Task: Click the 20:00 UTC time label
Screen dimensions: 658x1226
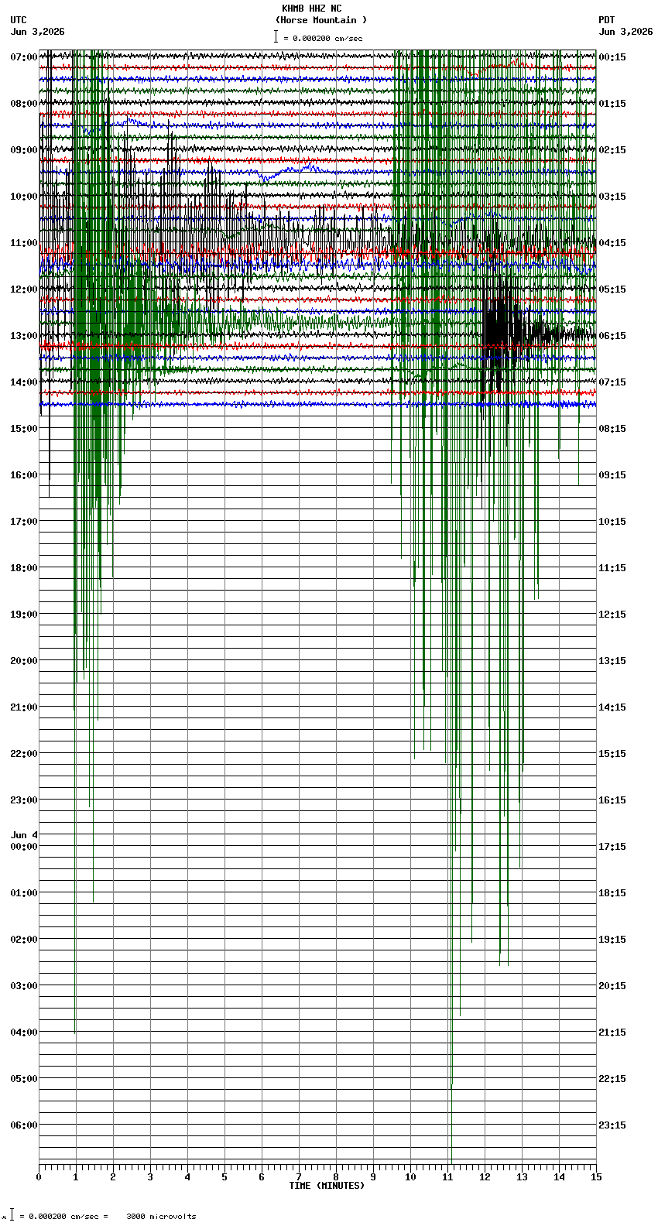Action: [24, 661]
